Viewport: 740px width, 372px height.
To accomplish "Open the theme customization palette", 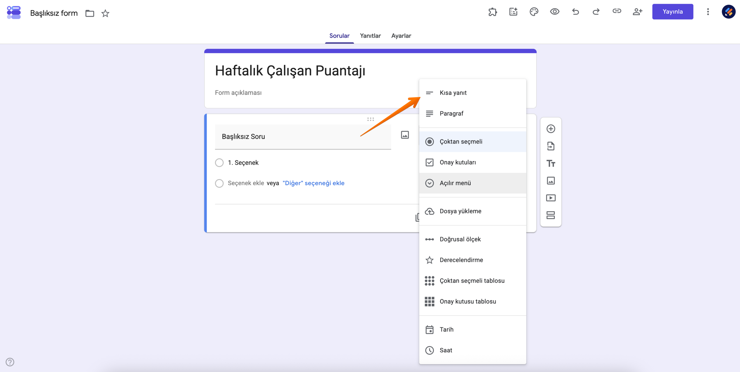I will pos(534,12).
